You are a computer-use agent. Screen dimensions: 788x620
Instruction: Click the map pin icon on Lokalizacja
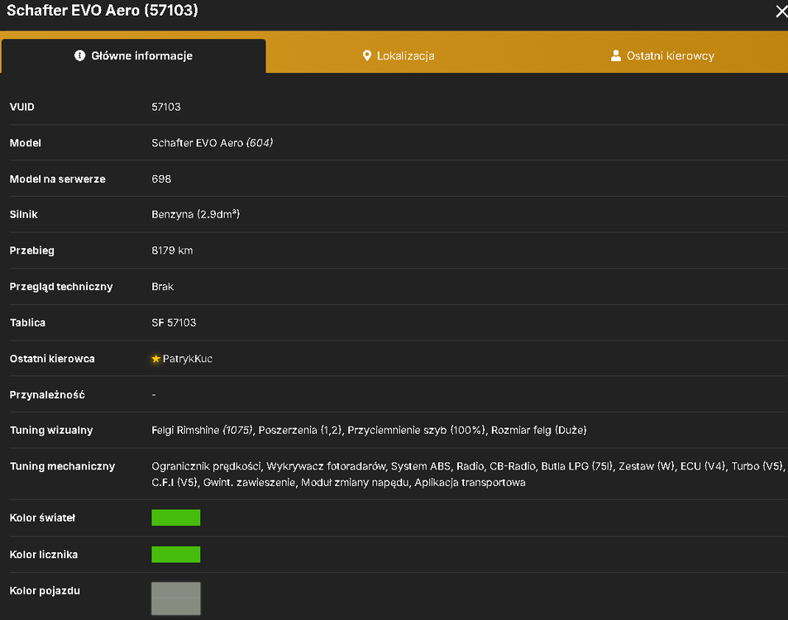pyautogui.click(x=367, y=55)
